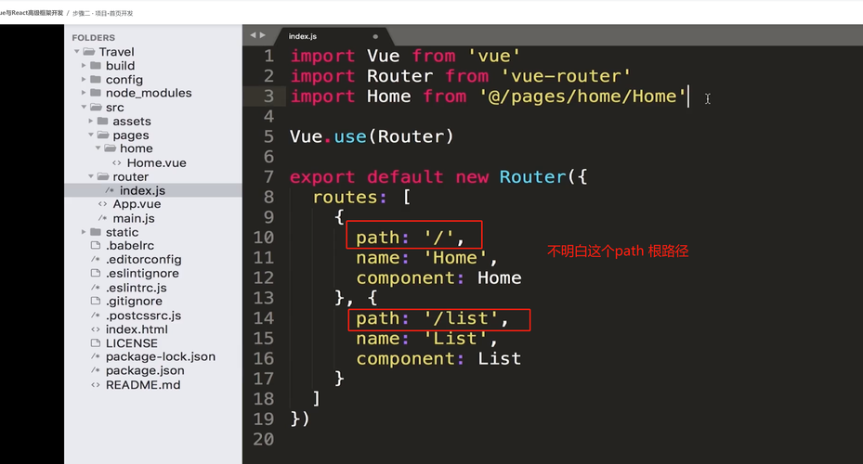Close index.js tab via unsaved dot

pos(375,37)
